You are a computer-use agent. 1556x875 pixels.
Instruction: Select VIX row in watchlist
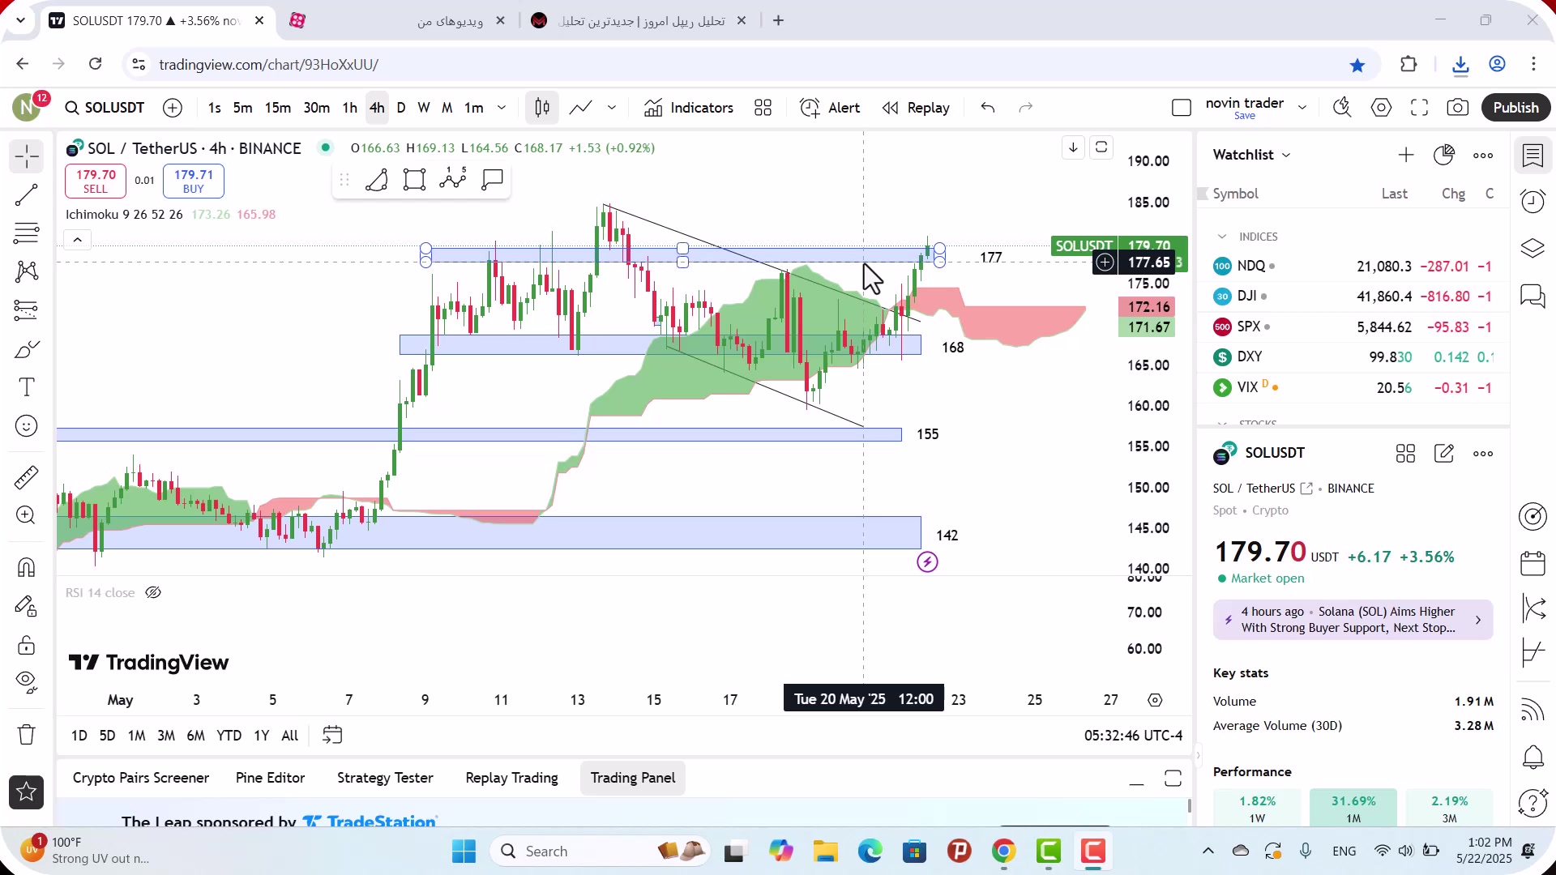(x=1353, y=387)
